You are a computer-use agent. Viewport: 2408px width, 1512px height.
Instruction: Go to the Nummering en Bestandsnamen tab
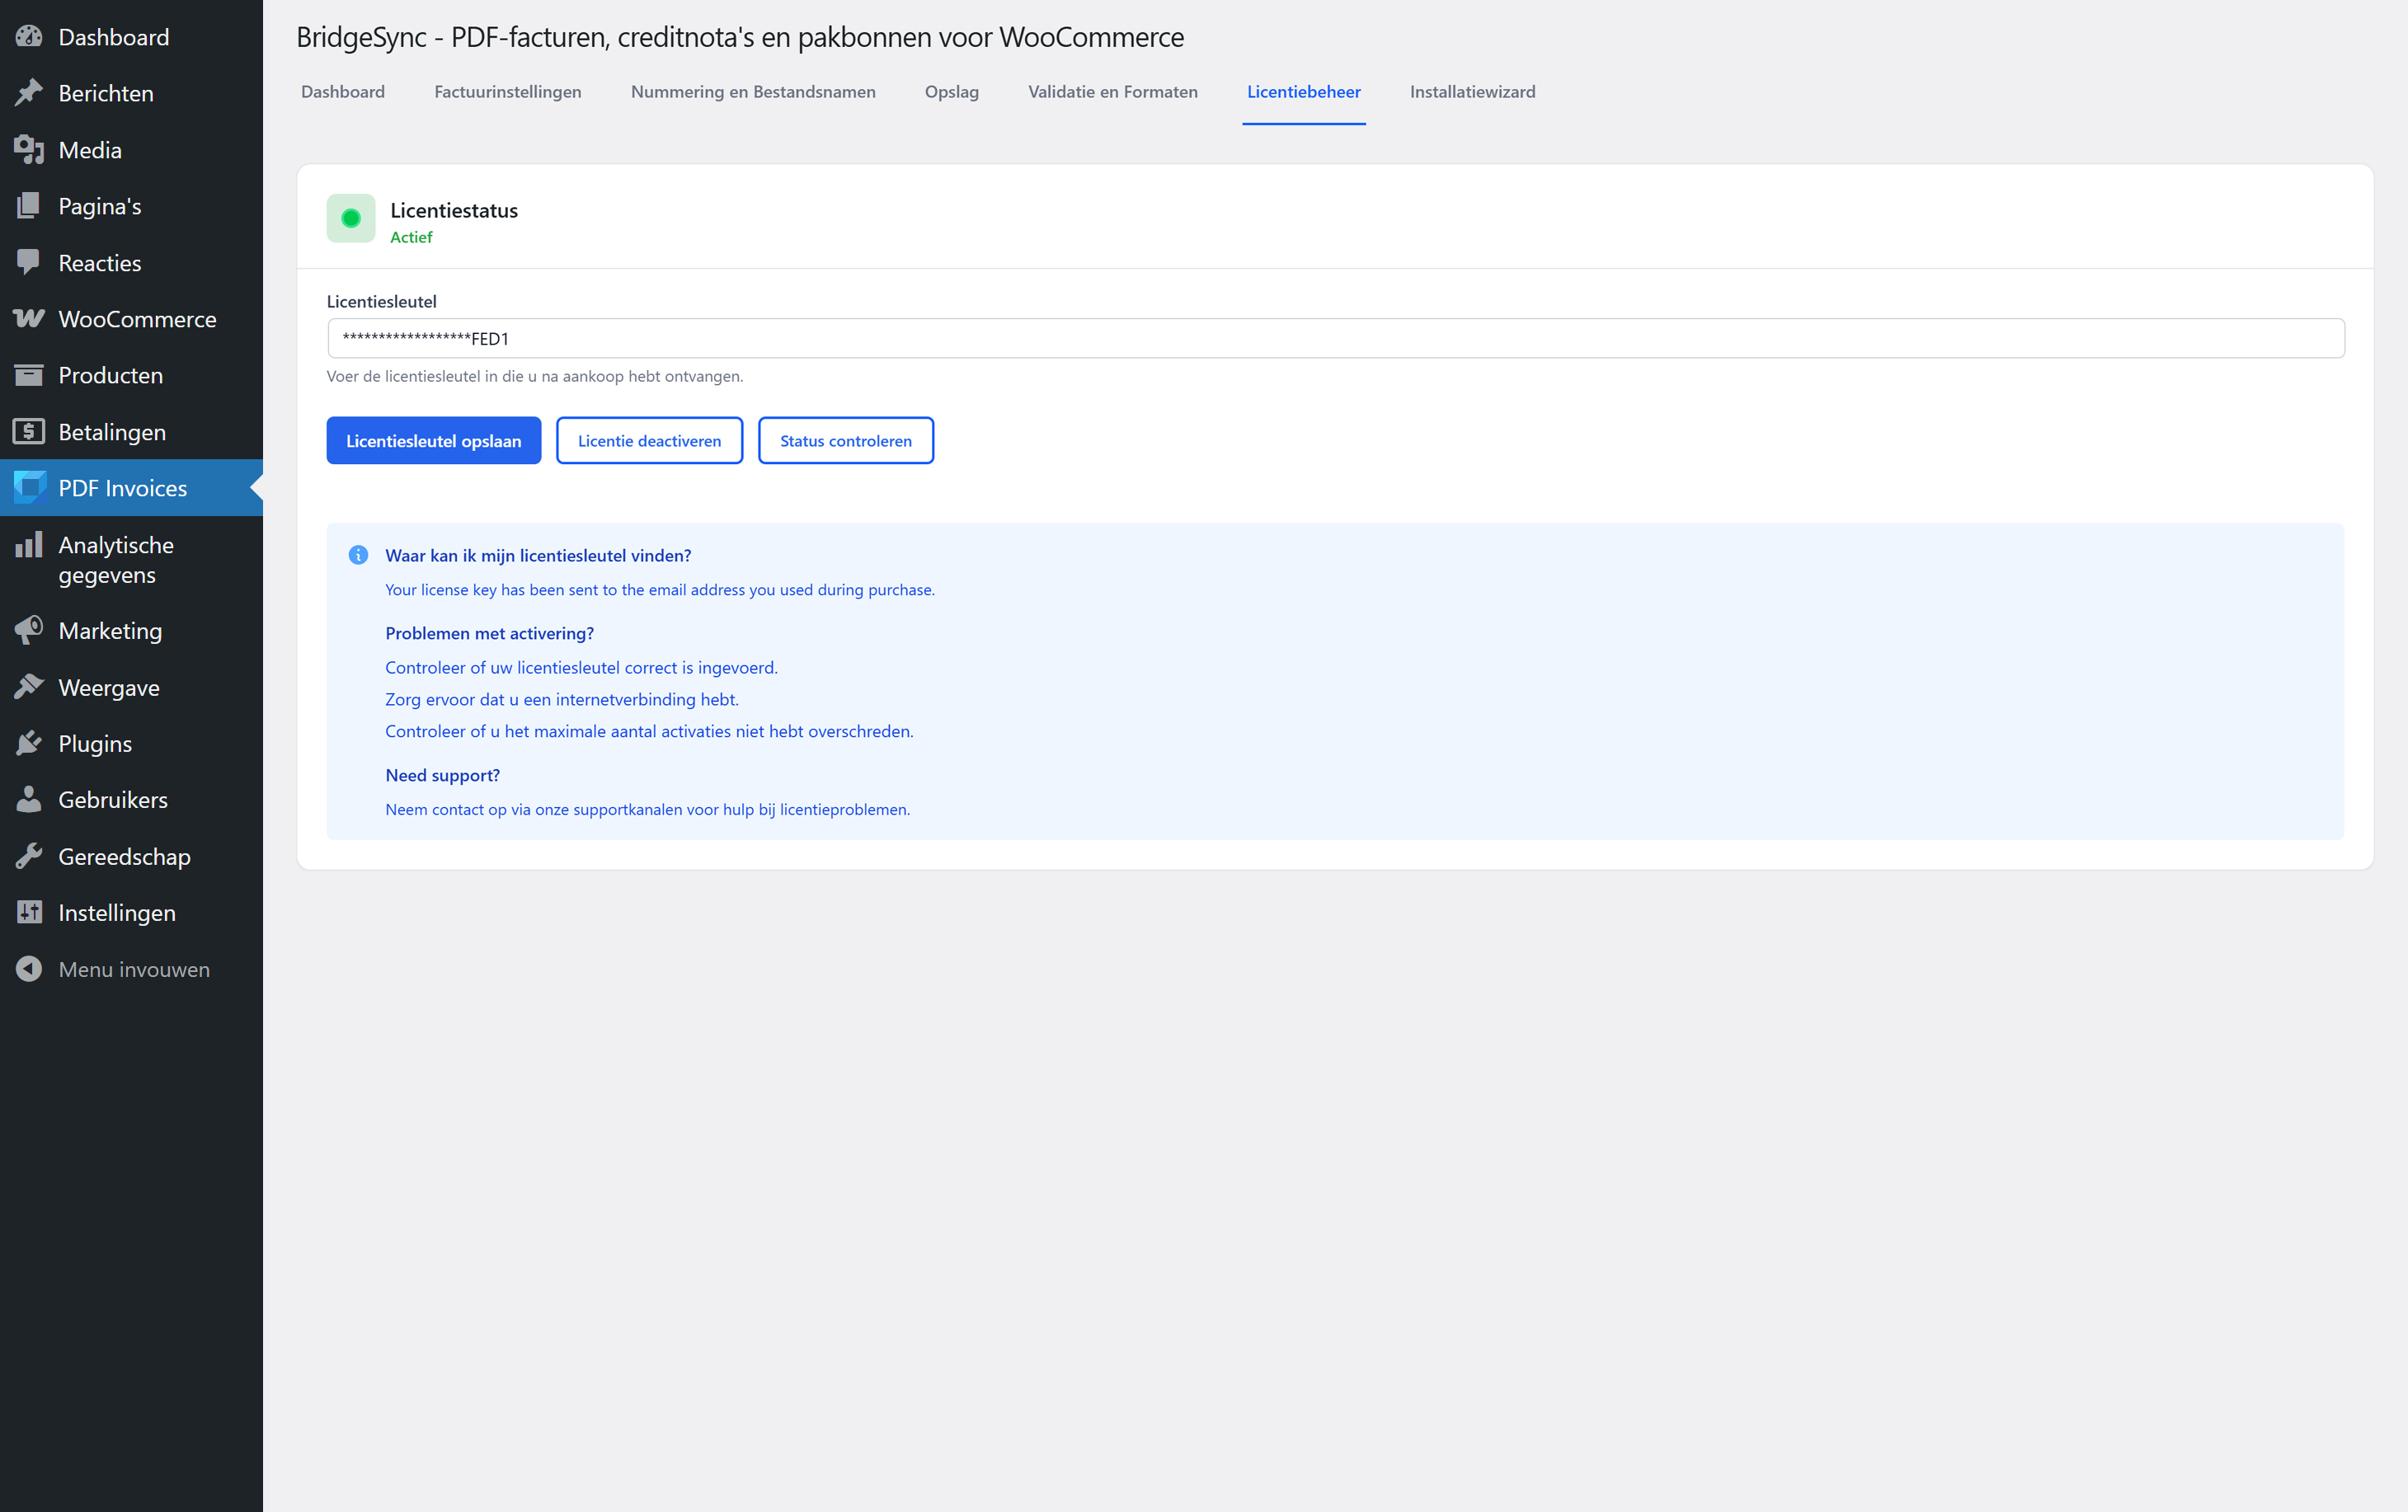[752, 92]
